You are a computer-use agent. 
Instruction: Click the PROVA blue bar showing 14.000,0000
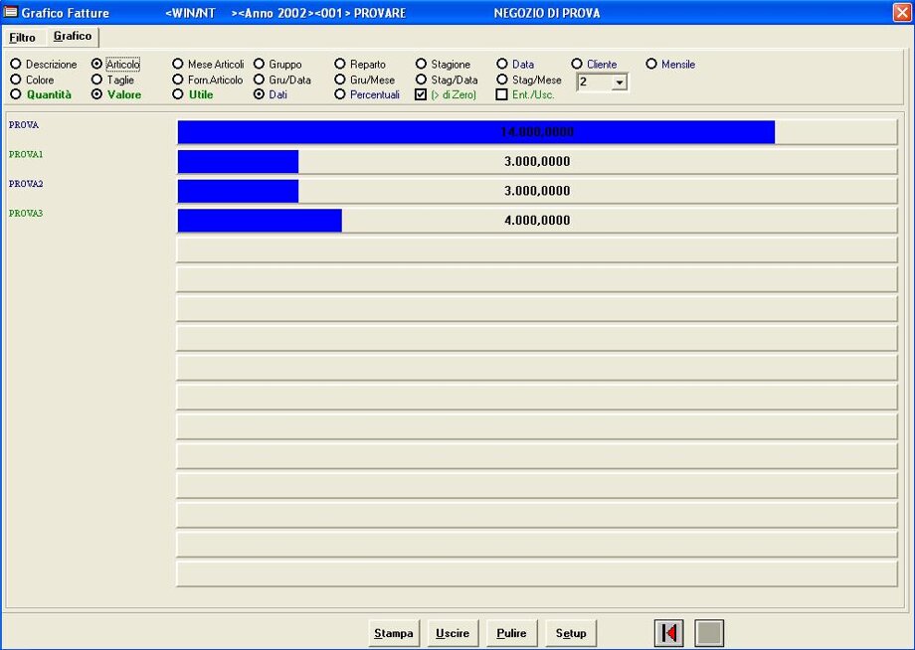(475, 132)
